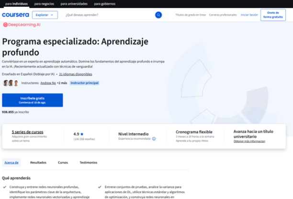Switch to the para universidades tab
The image size is (293, 199).
coord(74,3)
